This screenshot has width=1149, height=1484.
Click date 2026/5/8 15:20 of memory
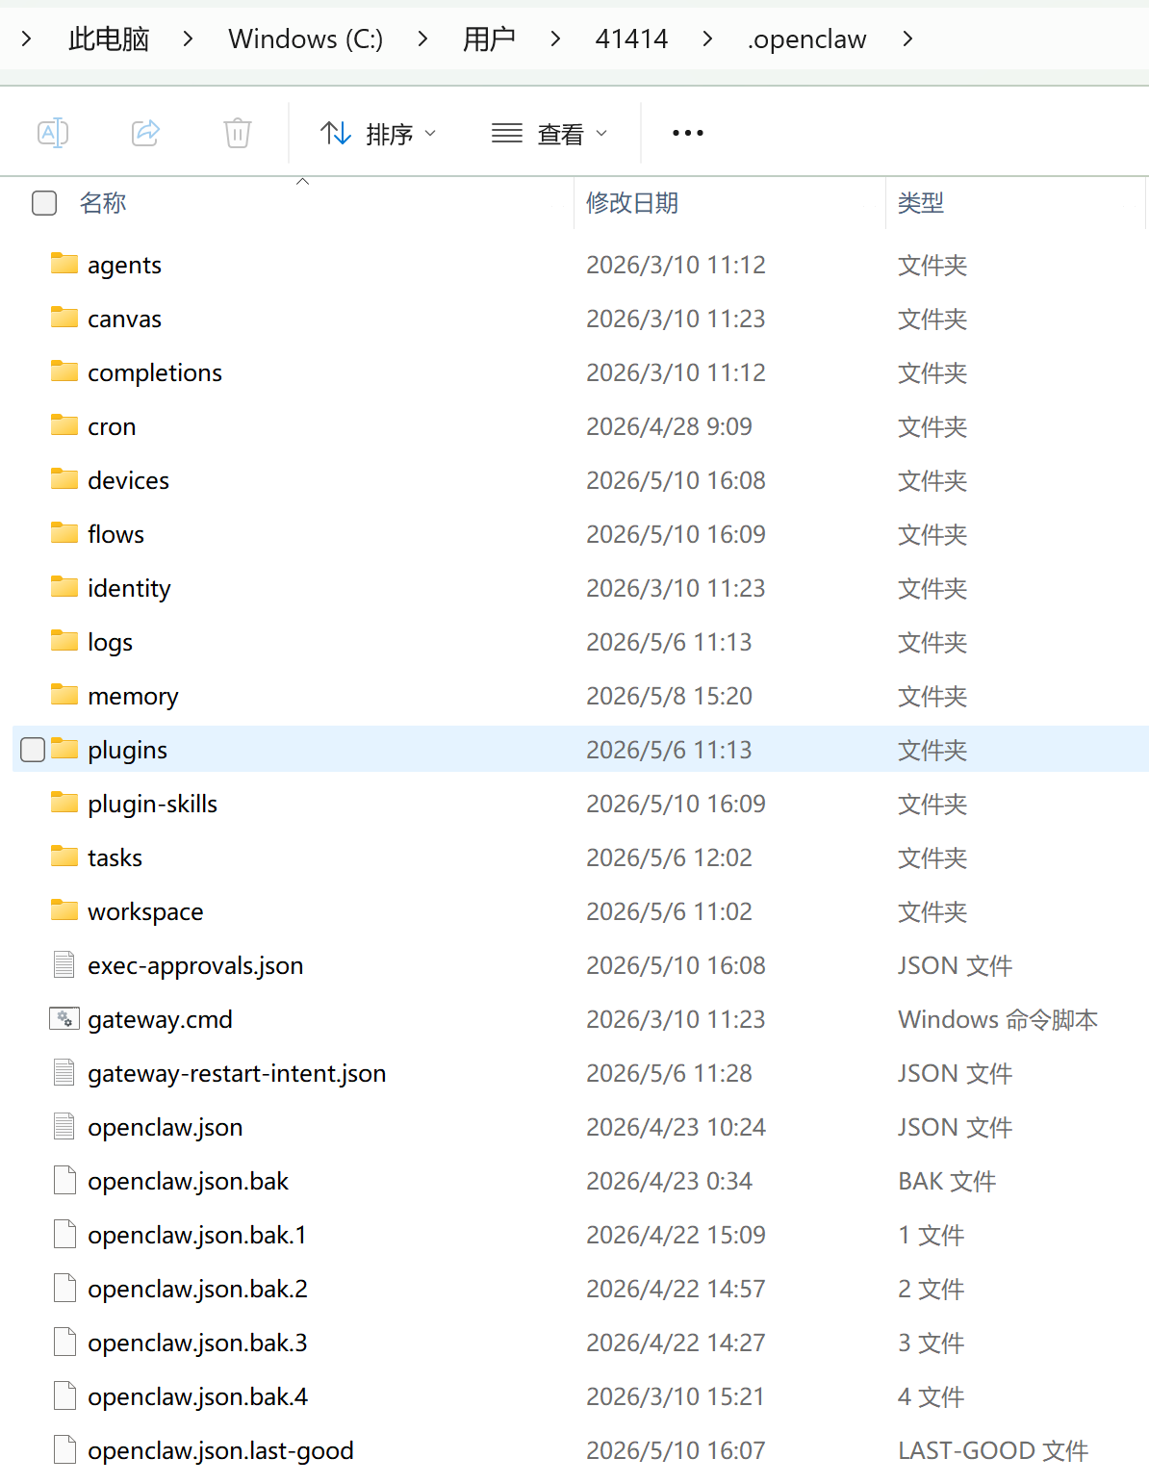coord(669,696)
